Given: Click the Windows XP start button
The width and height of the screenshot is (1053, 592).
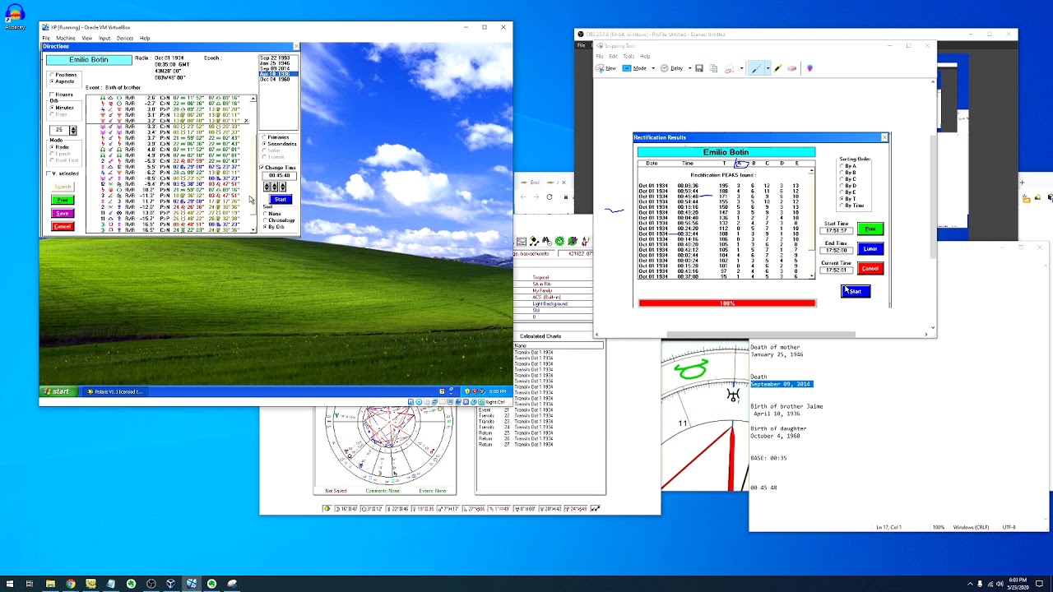Looking at the screenshot, I should point(57,391).
